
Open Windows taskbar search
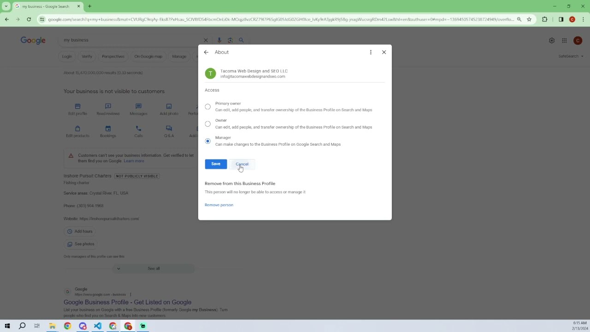(x=22, y=326)
